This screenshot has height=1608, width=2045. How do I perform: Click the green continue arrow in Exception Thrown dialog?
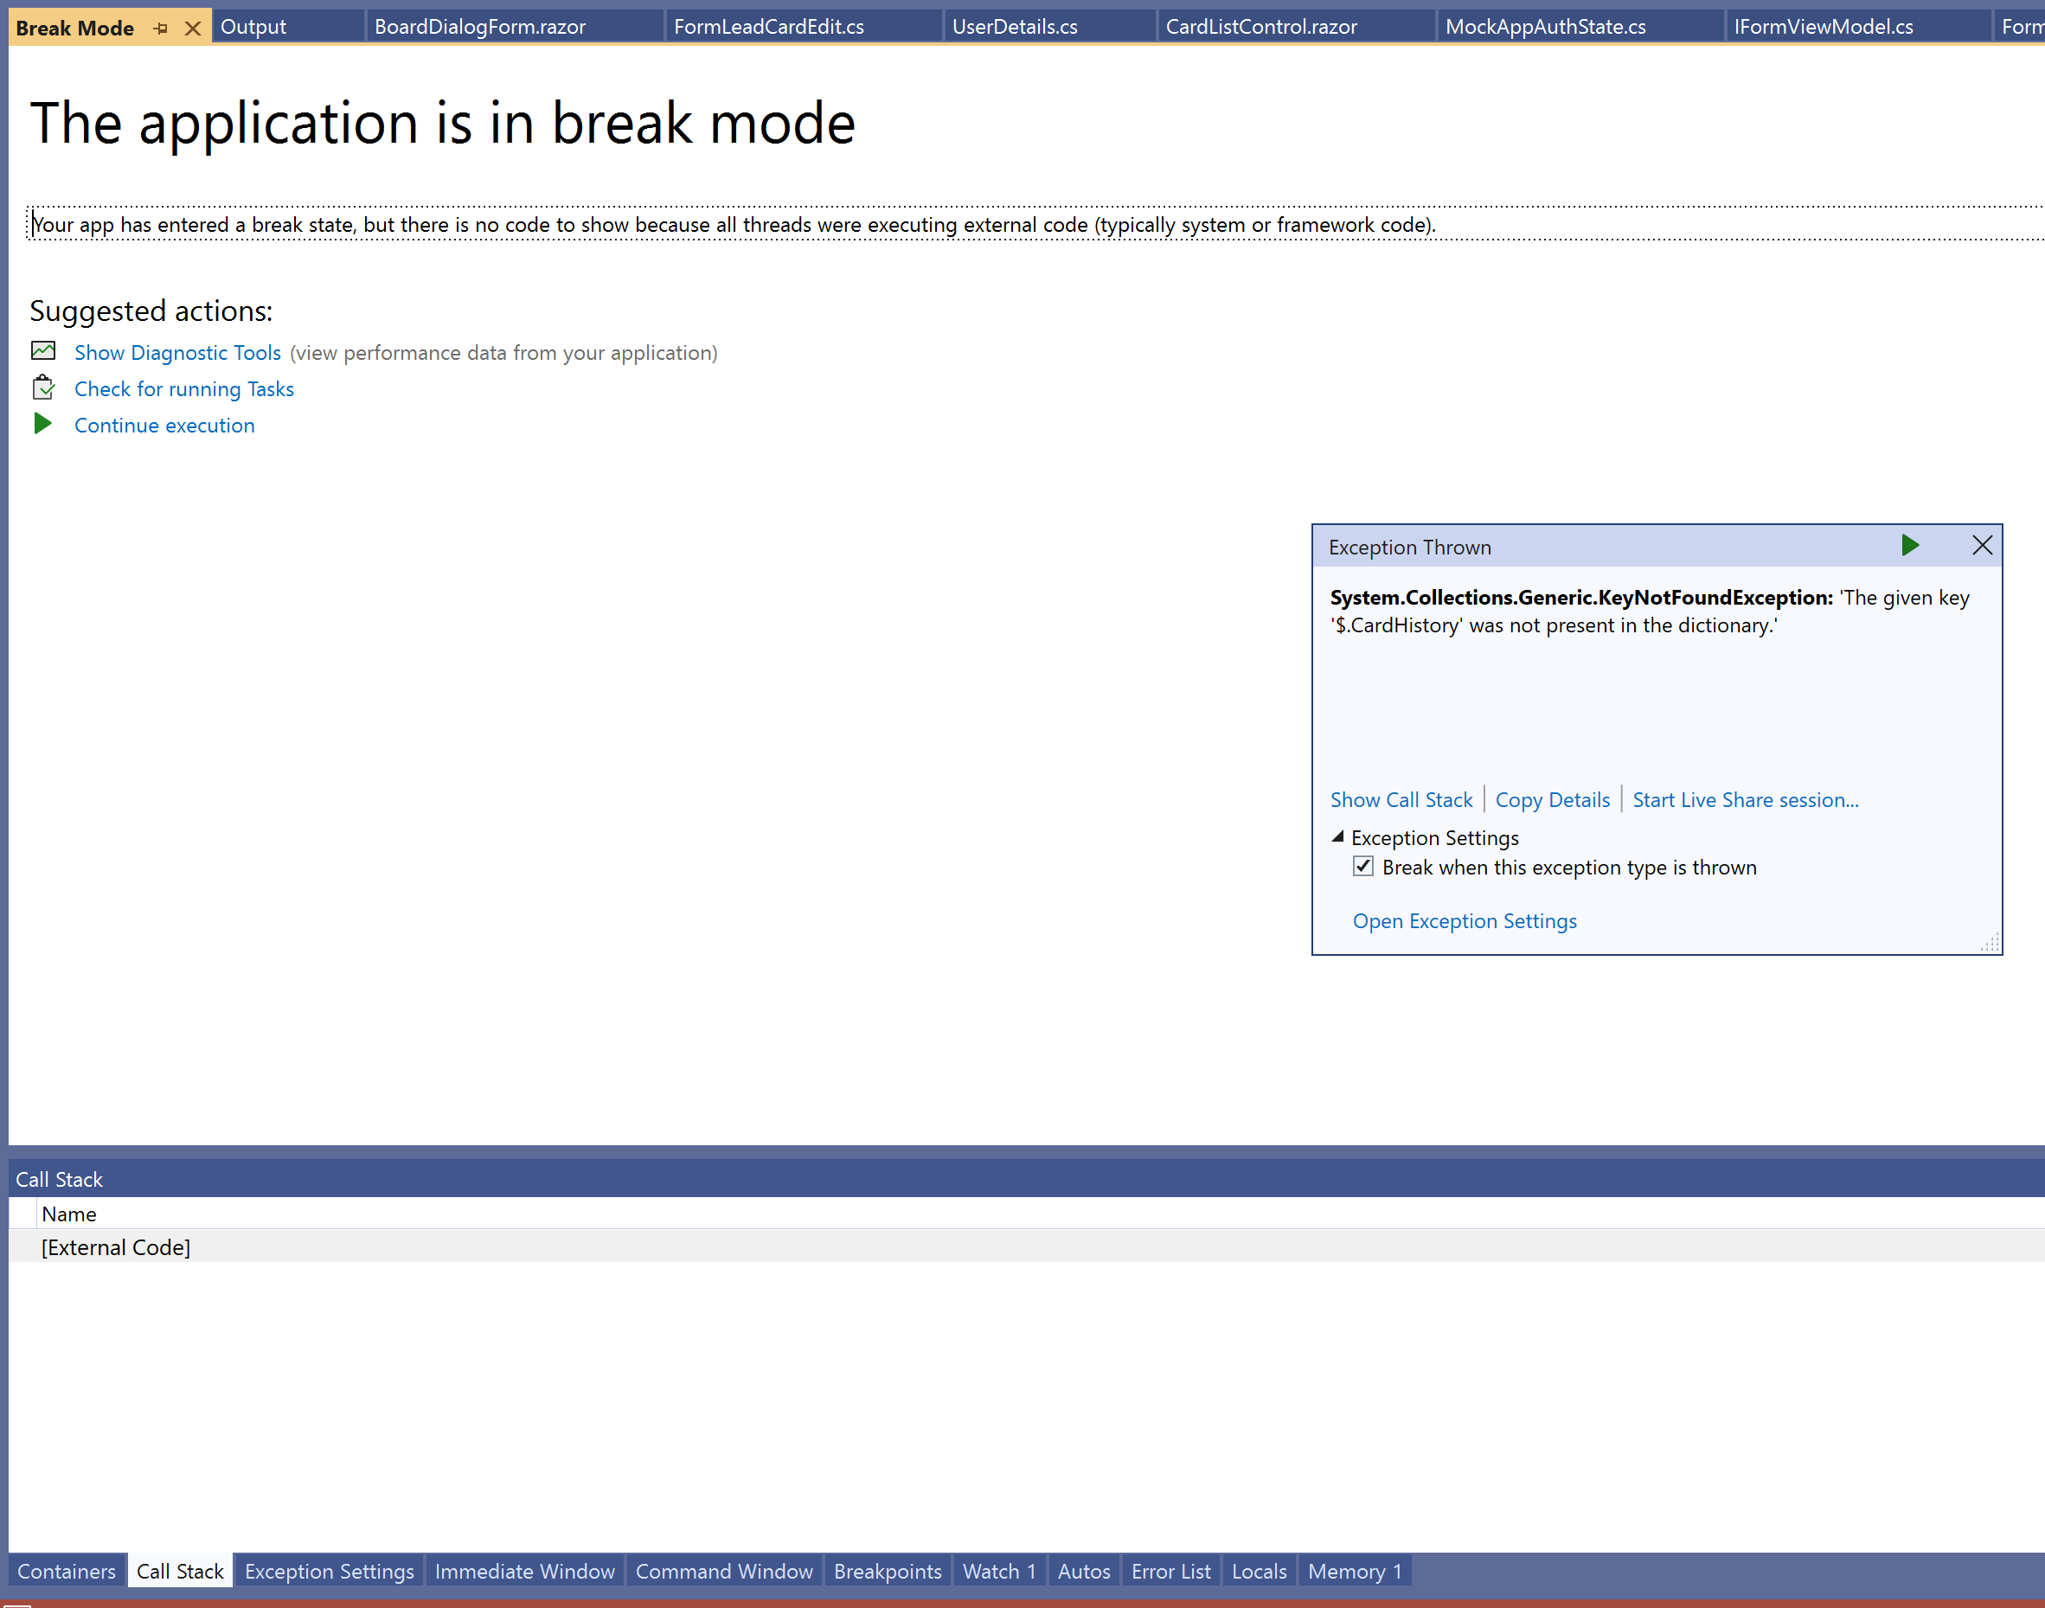(1909, 545)
